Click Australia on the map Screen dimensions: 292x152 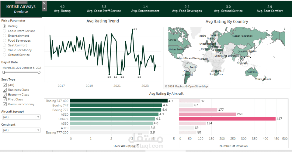click(252, 72)
